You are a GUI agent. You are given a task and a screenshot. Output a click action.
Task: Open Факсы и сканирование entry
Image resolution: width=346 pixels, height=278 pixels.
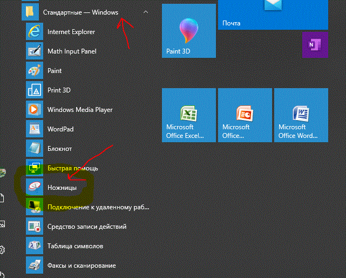[82, 266]
